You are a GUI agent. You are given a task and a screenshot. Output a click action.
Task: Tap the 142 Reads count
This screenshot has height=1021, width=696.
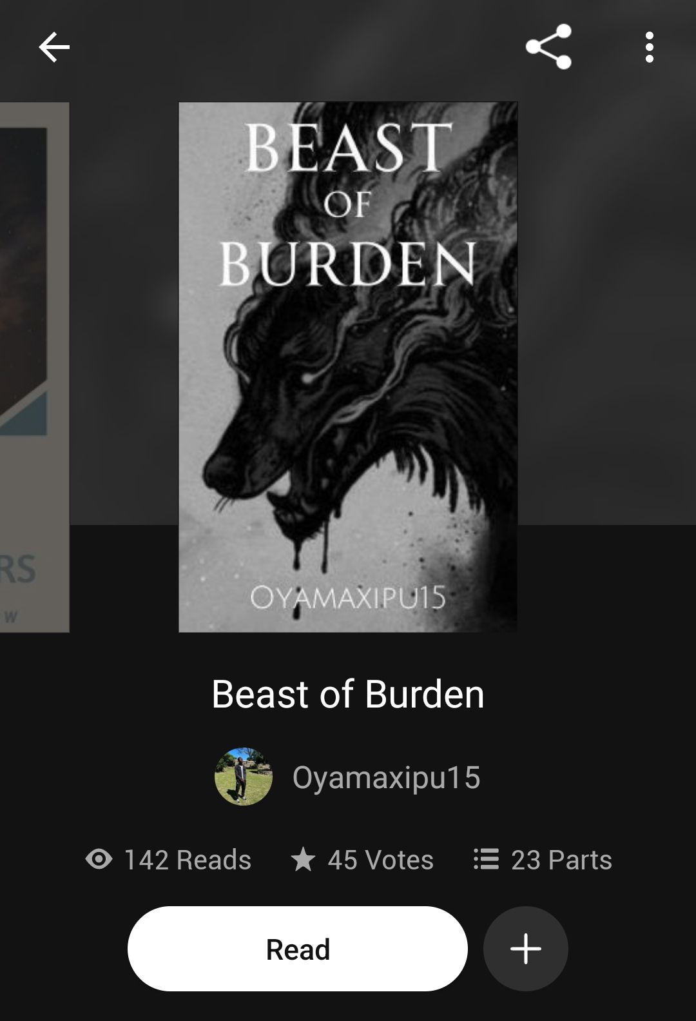tap(188, 860)
